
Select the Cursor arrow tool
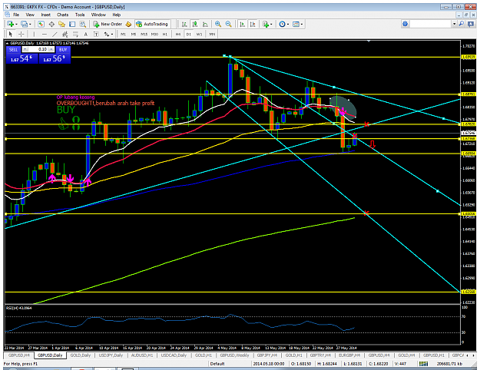[x=11, y=34]
